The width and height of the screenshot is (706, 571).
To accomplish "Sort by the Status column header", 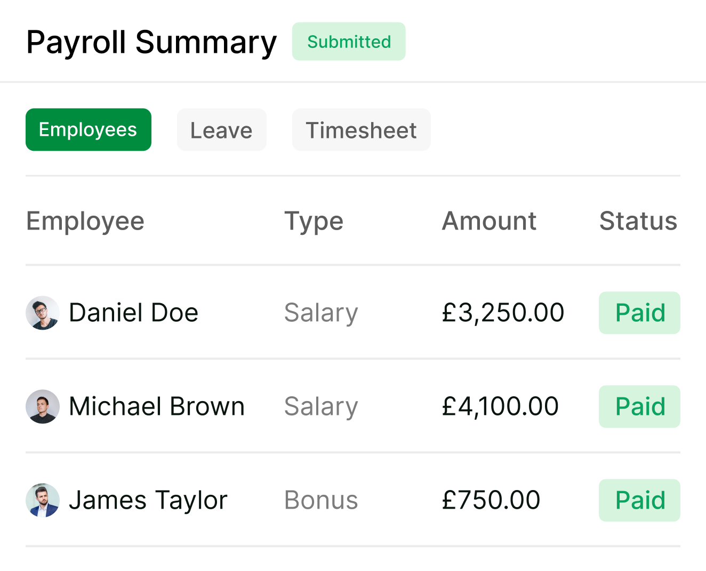I will 638,221.
